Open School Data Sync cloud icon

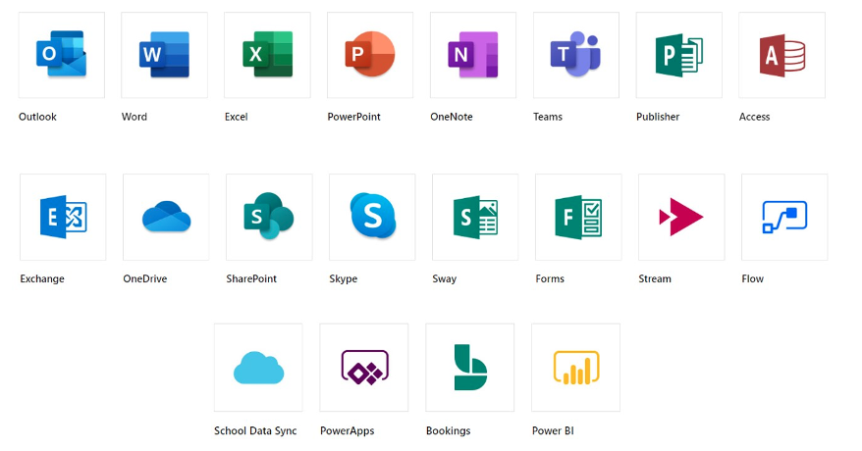[x=258, y=368]
